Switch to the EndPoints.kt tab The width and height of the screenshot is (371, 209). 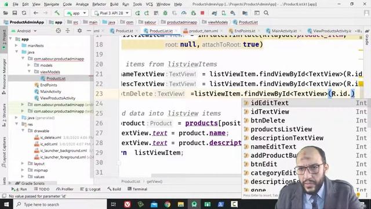[x=245, y=31]
